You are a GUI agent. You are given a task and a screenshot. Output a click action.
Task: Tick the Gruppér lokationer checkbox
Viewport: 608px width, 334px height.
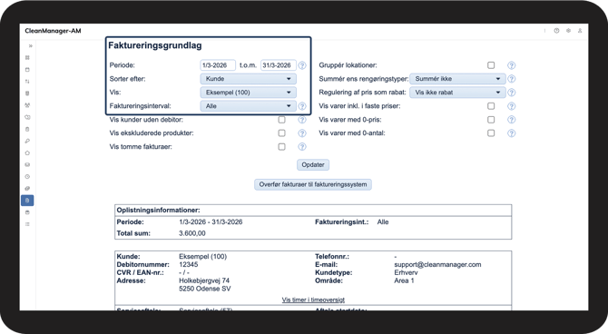pos(491,65)
